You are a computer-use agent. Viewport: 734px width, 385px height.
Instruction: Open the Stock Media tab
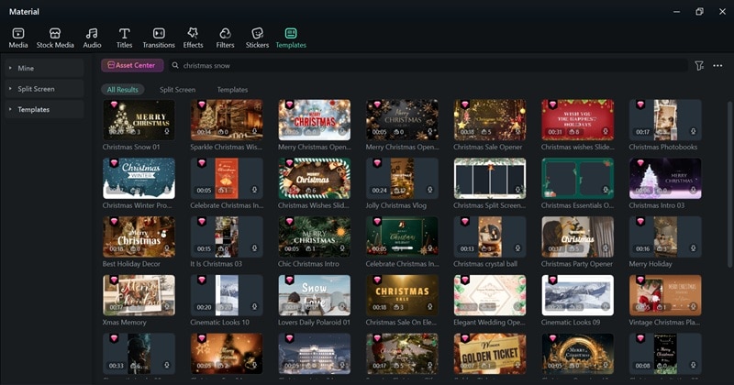(x=55, y=38)
